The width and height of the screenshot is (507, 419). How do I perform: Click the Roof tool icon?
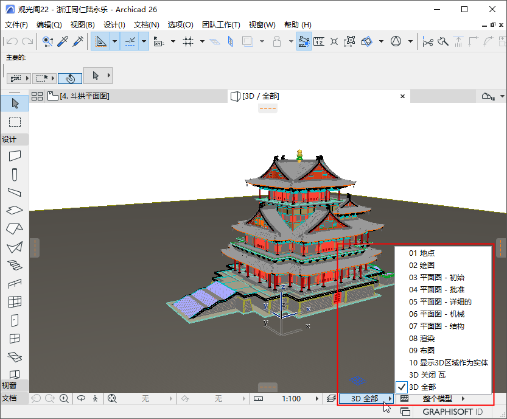pyautogui.click(x=15, y=228)
